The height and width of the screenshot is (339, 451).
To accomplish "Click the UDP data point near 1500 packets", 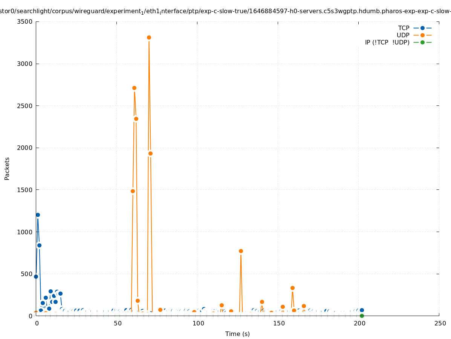I will [133, 191].
